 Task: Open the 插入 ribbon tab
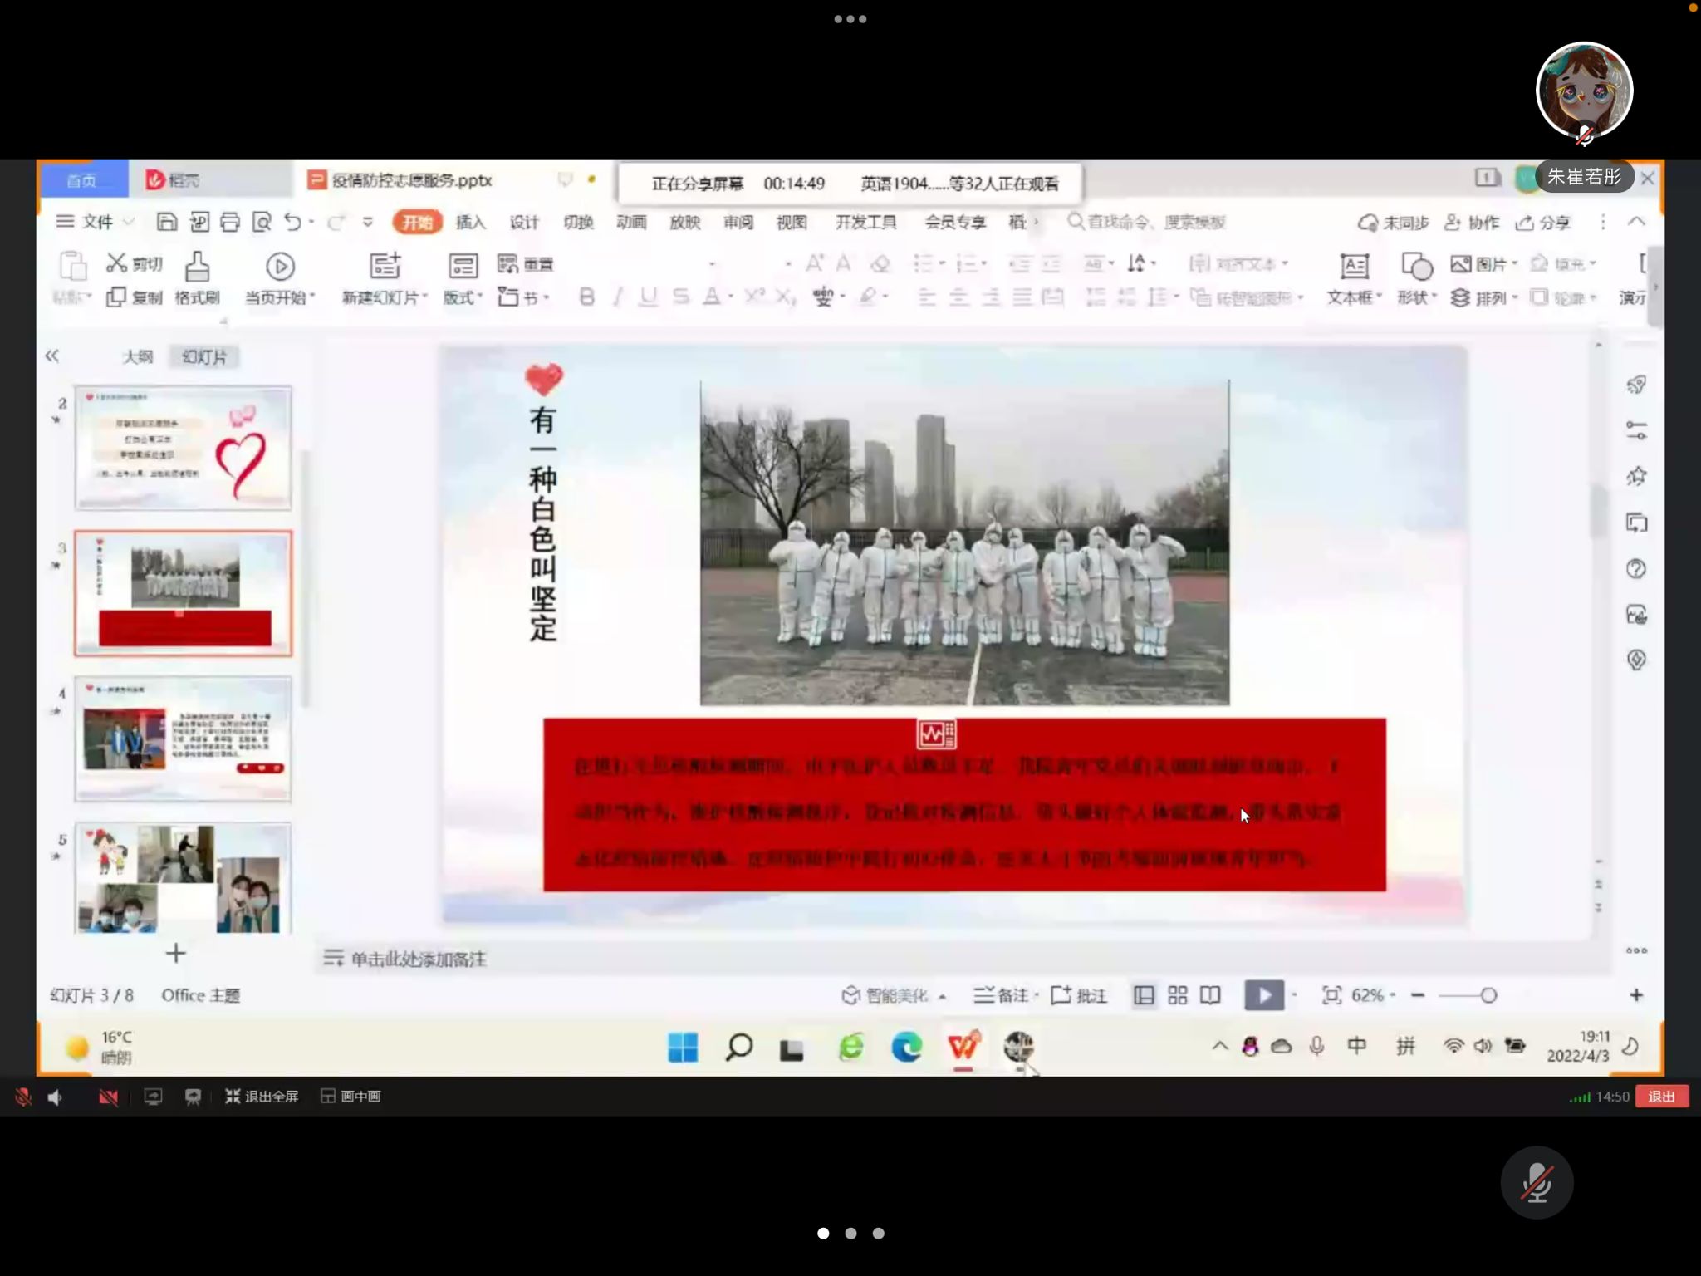(470, 222)
